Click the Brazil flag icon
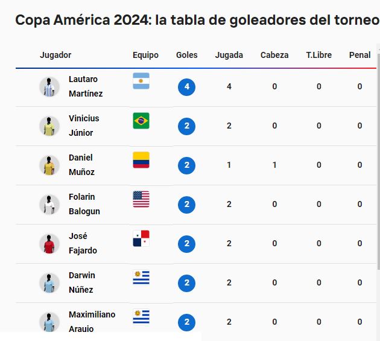 pyautogui.click(x=141, y=121)
